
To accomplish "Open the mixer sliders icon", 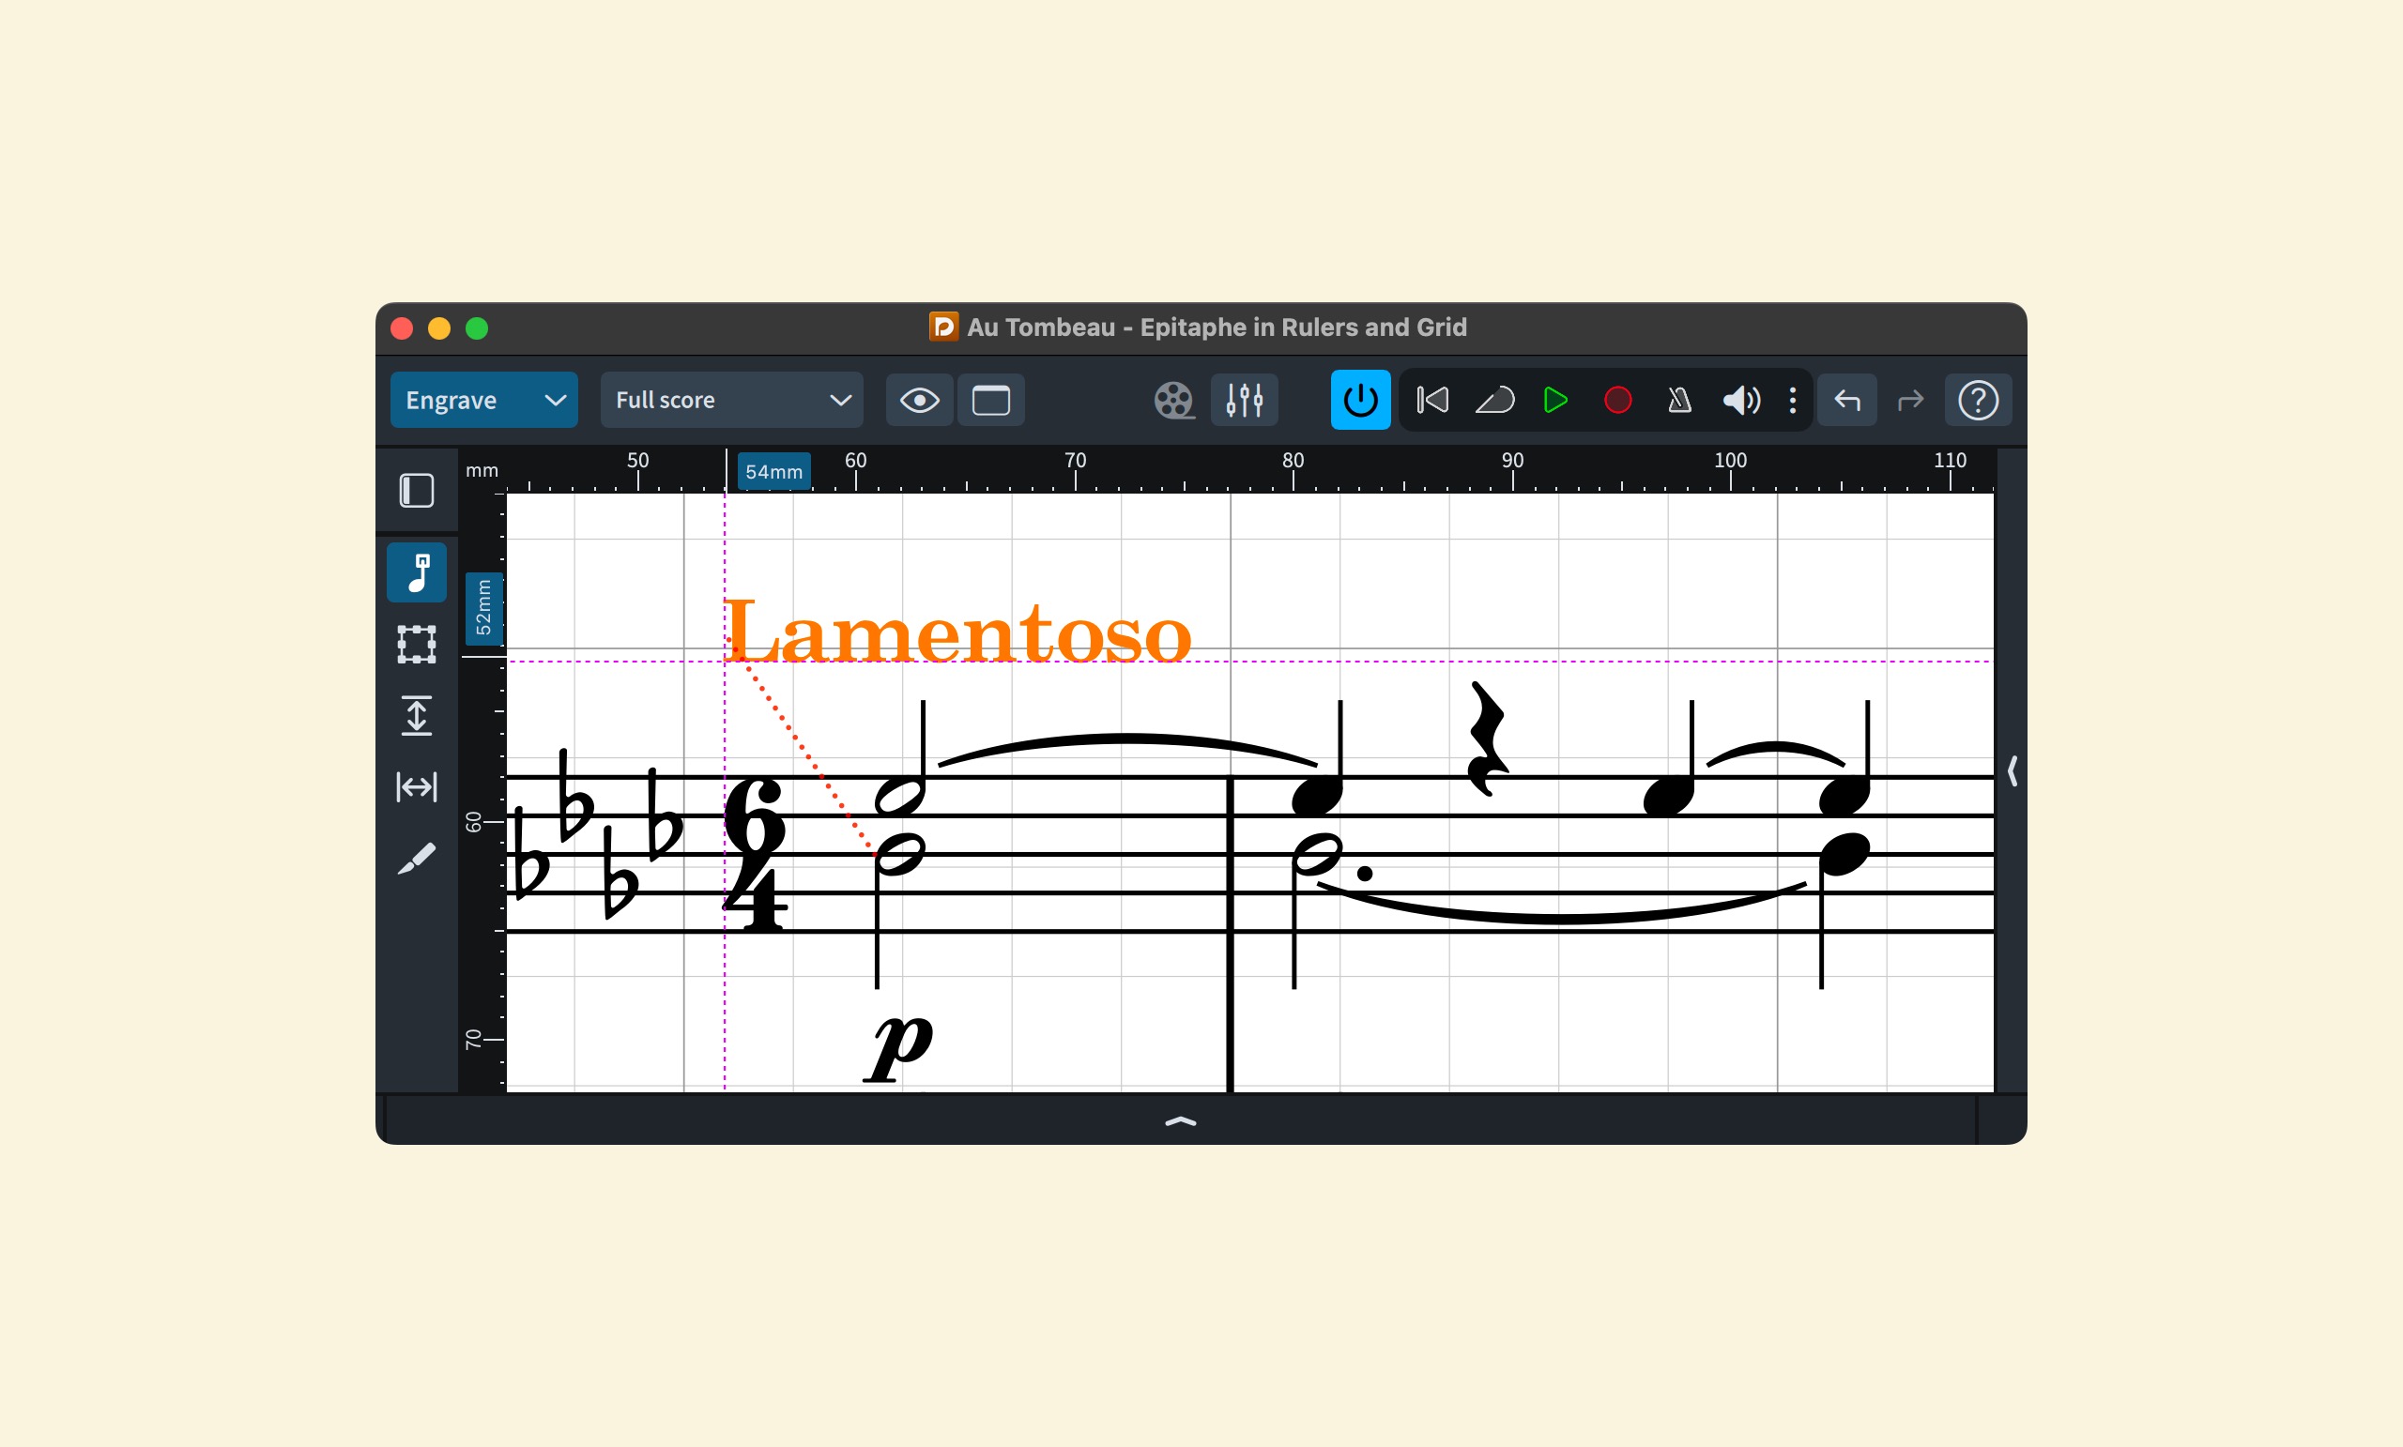I will coord(1245,400).
